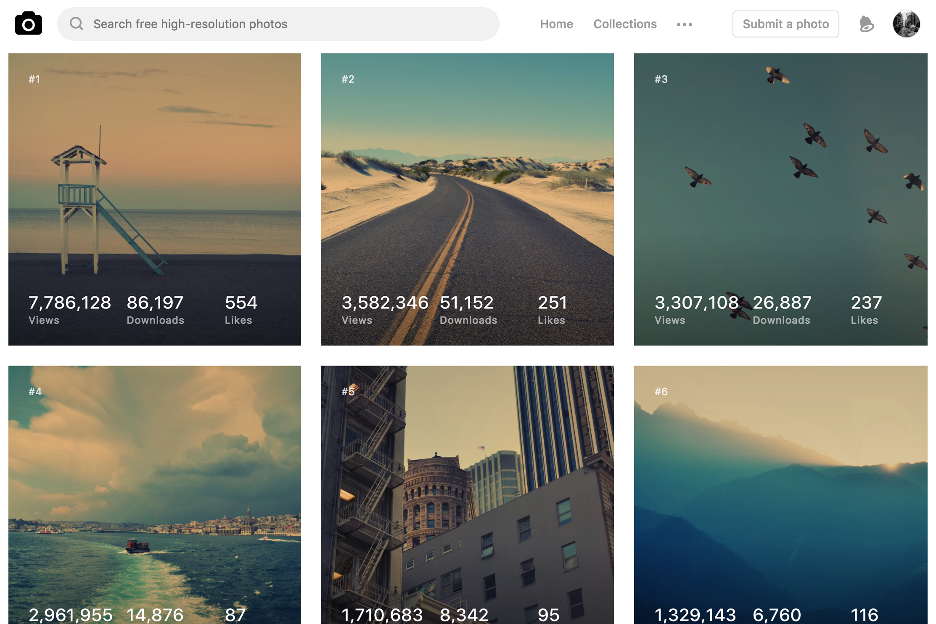
Task: Click the 116 likes count
Action: point(865,615)
